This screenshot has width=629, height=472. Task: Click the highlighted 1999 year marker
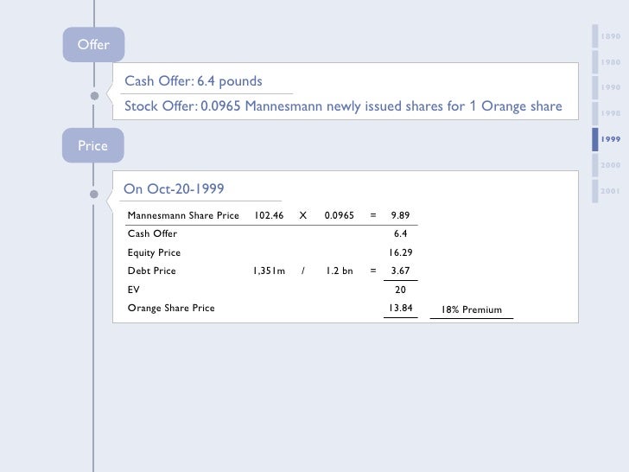[x=610, y=139]
